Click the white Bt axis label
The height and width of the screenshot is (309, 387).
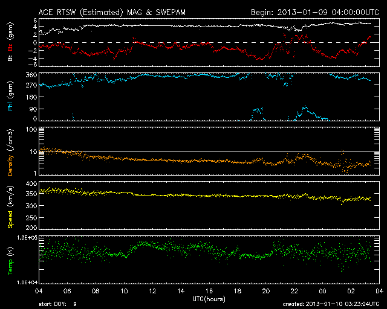coord(10,58)
